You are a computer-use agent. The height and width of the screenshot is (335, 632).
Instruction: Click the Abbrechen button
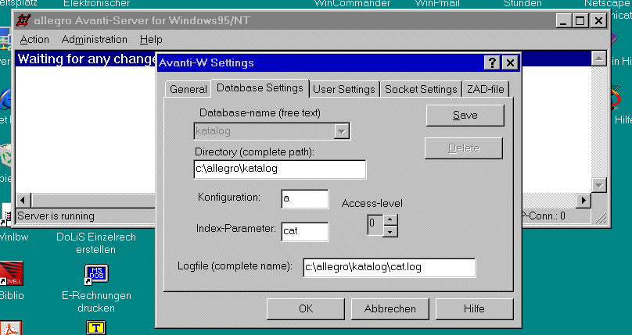click(390, 309)
